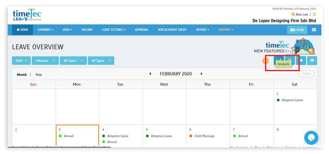The height and width of the screenshot is (154, 329).
Task: Open the HOLIDAY menu item
Action: 87,30
